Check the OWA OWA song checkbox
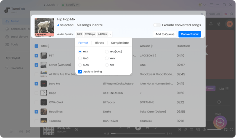The width and height of the screenshot is (236, 138). (36, 102)
